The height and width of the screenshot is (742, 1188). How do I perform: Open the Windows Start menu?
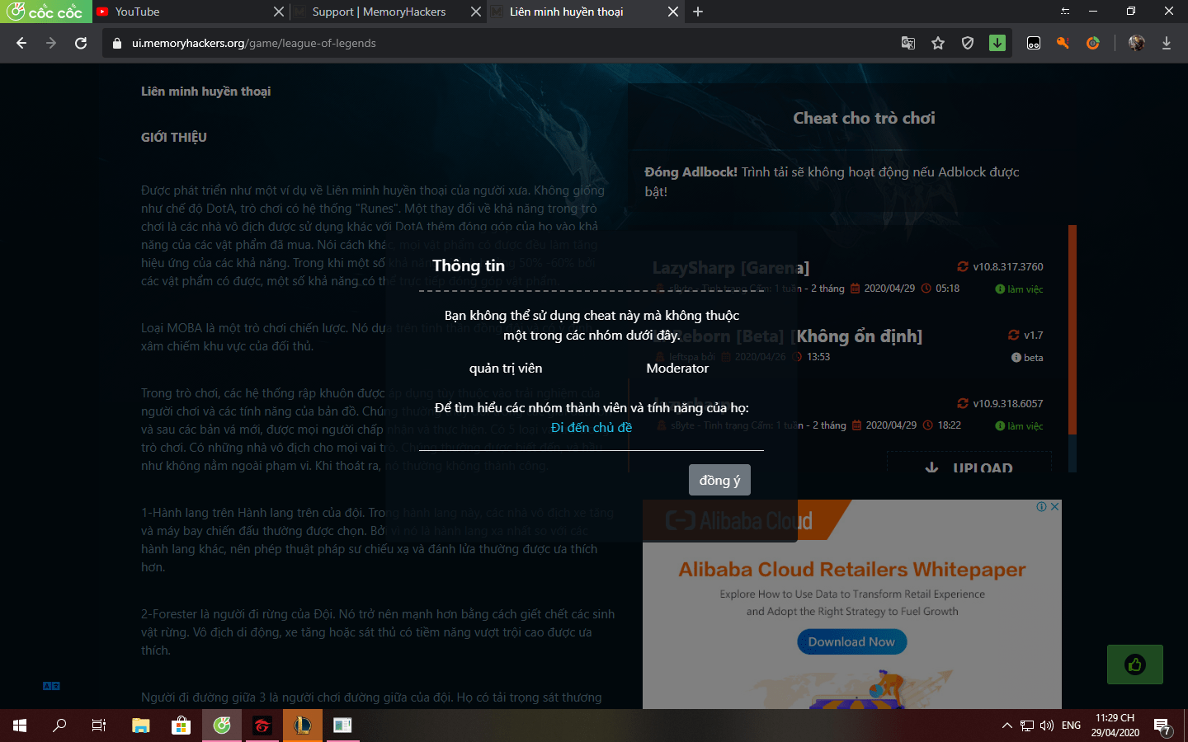(20, 726)
